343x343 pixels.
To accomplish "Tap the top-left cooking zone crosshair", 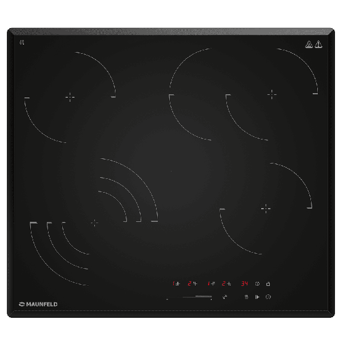I will click(70, 97).
